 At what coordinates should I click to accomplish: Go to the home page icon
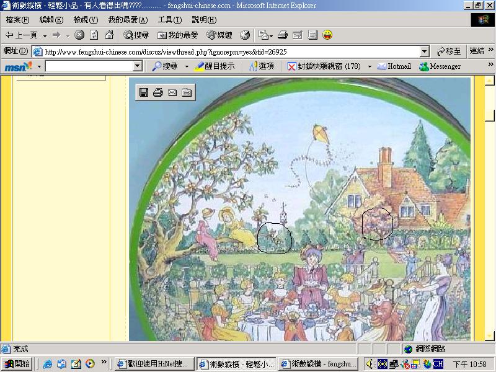(x=109, y=35)
